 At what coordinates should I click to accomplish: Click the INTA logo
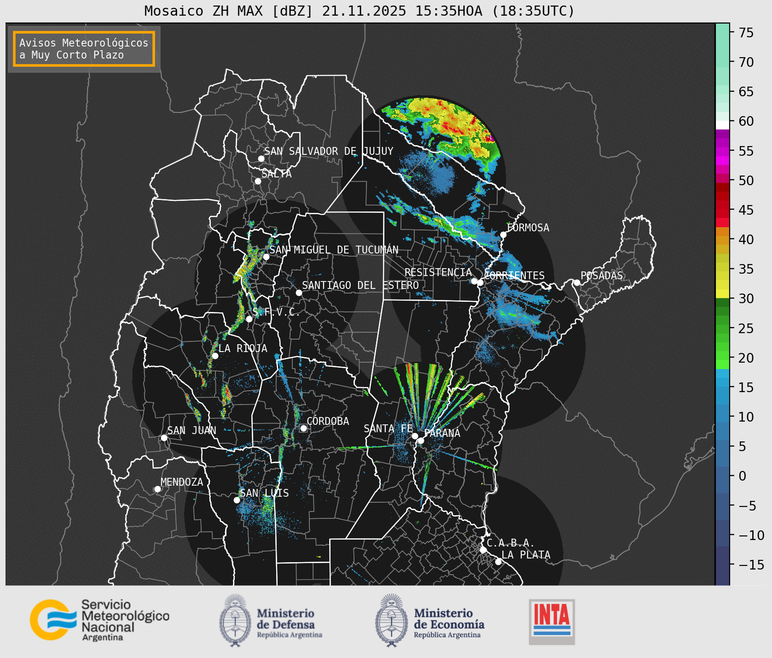pyautogui.click(x=552, y=622)
